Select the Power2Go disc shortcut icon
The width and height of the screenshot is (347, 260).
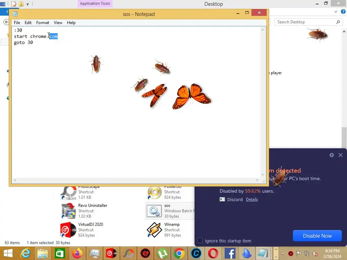154,192
